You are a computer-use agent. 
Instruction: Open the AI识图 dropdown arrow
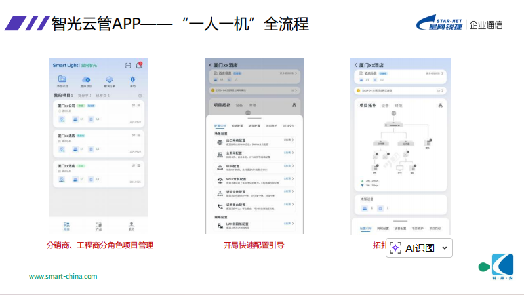coord(445,248)
